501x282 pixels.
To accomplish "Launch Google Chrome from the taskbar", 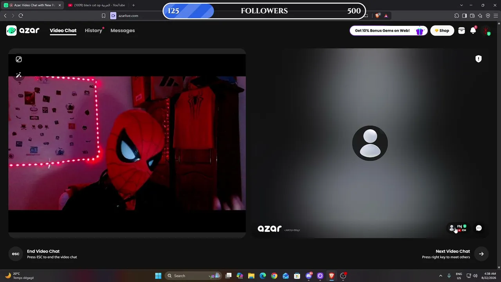I will (274, 276).
